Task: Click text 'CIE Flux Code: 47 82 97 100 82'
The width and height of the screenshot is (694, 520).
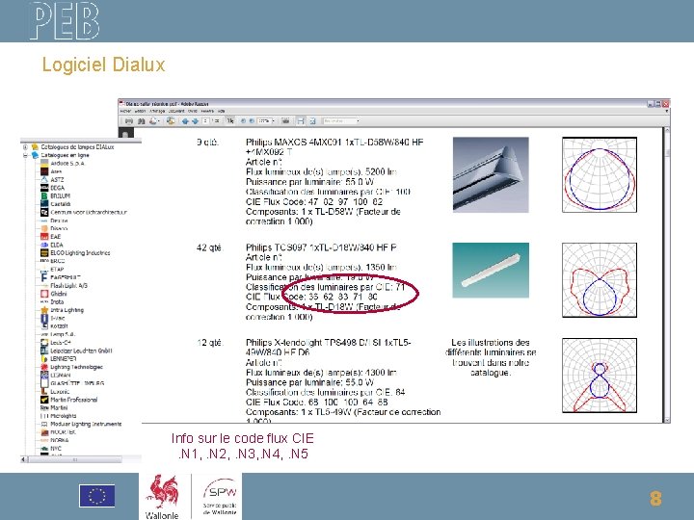Action: (314, 201)
